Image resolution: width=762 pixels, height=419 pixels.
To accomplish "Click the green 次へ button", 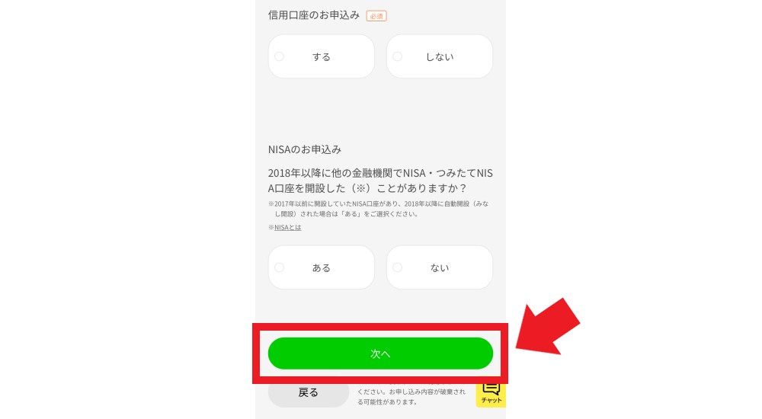I will coord(380,353).
